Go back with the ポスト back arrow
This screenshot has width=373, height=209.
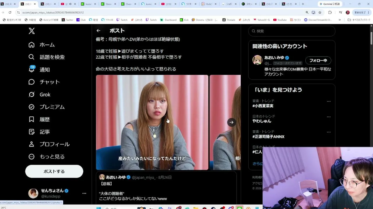(98, 30)
